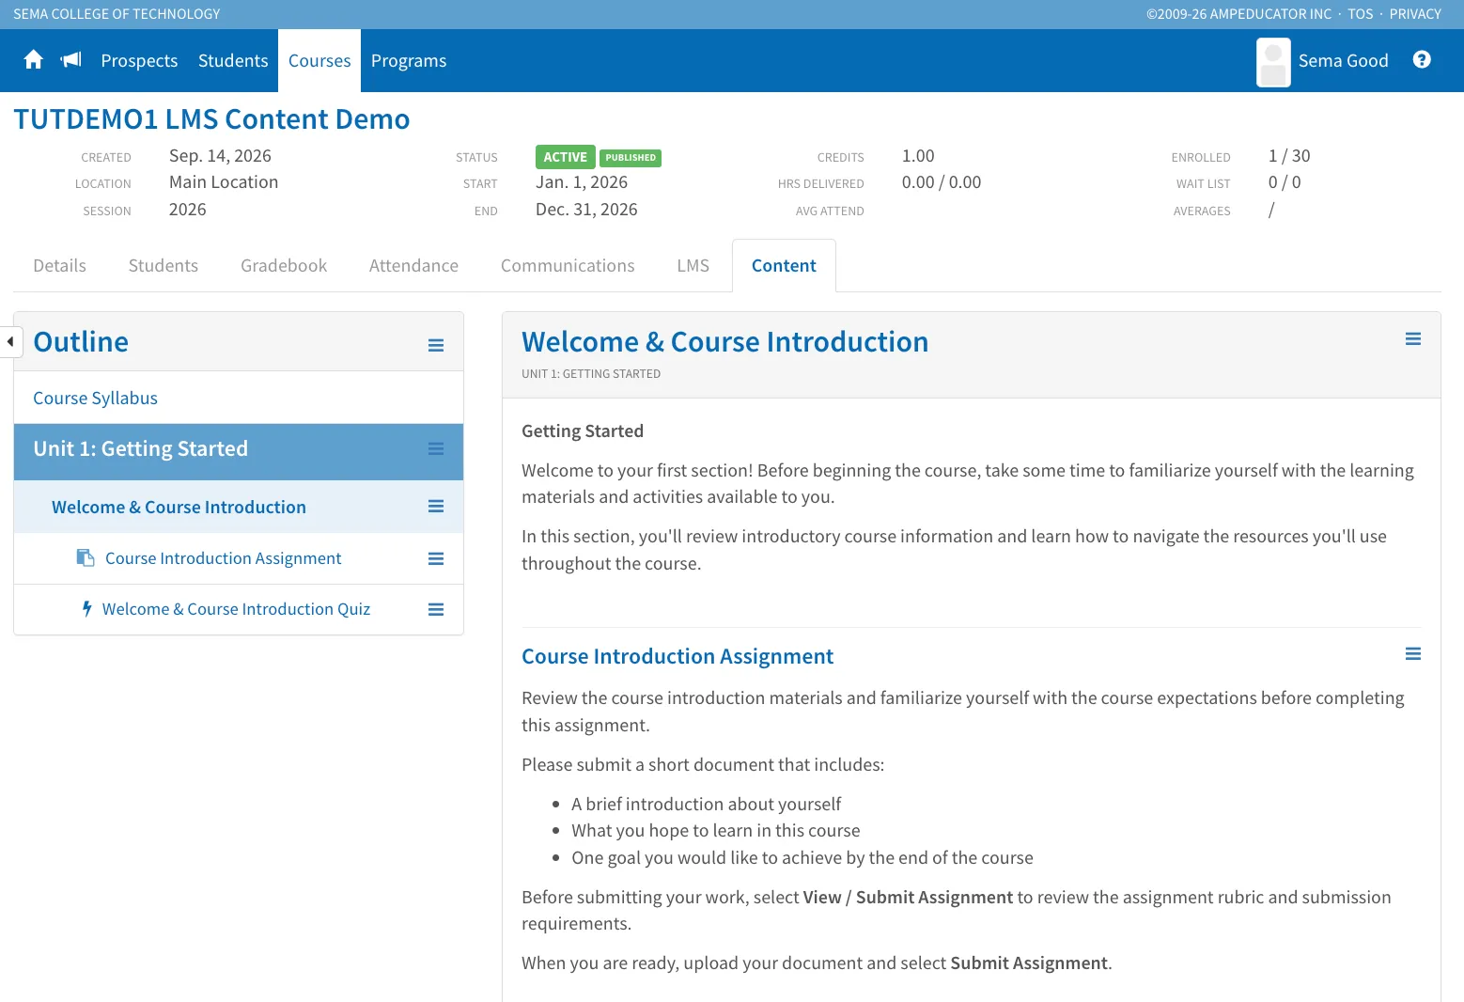Switch to the Details tab
The image size is (1464, 1002).
coord(60,266)
